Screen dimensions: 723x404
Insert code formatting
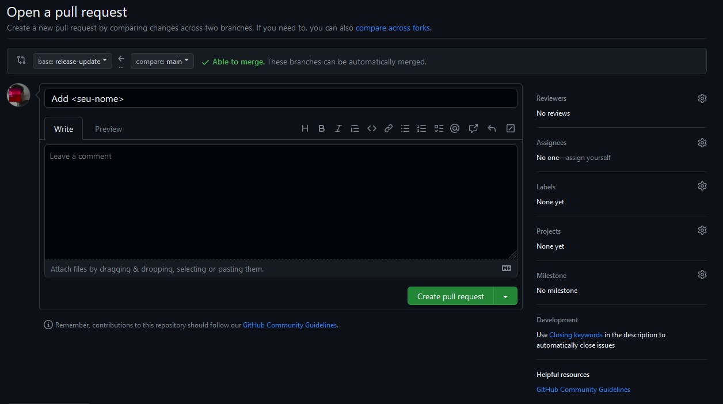372,128
